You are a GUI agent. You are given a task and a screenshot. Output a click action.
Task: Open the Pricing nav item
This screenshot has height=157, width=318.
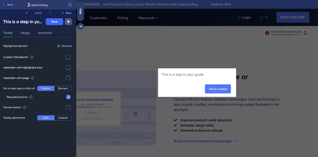pyautogui.click(x=123, y=18)
